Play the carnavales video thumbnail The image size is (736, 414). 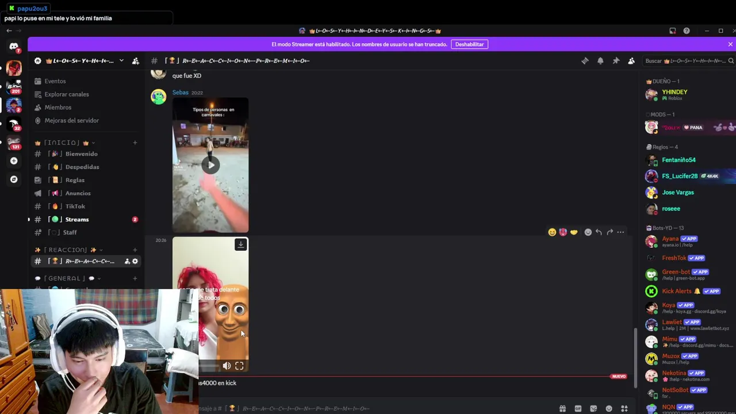(210, 166)
